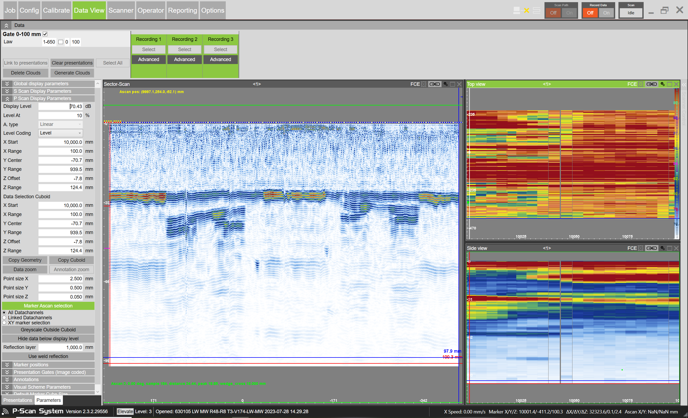Collapse the Data panel with chevron icon

point(6,25)
